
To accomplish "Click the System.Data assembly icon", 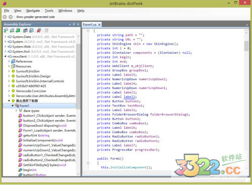I will (x=10, y=36).
